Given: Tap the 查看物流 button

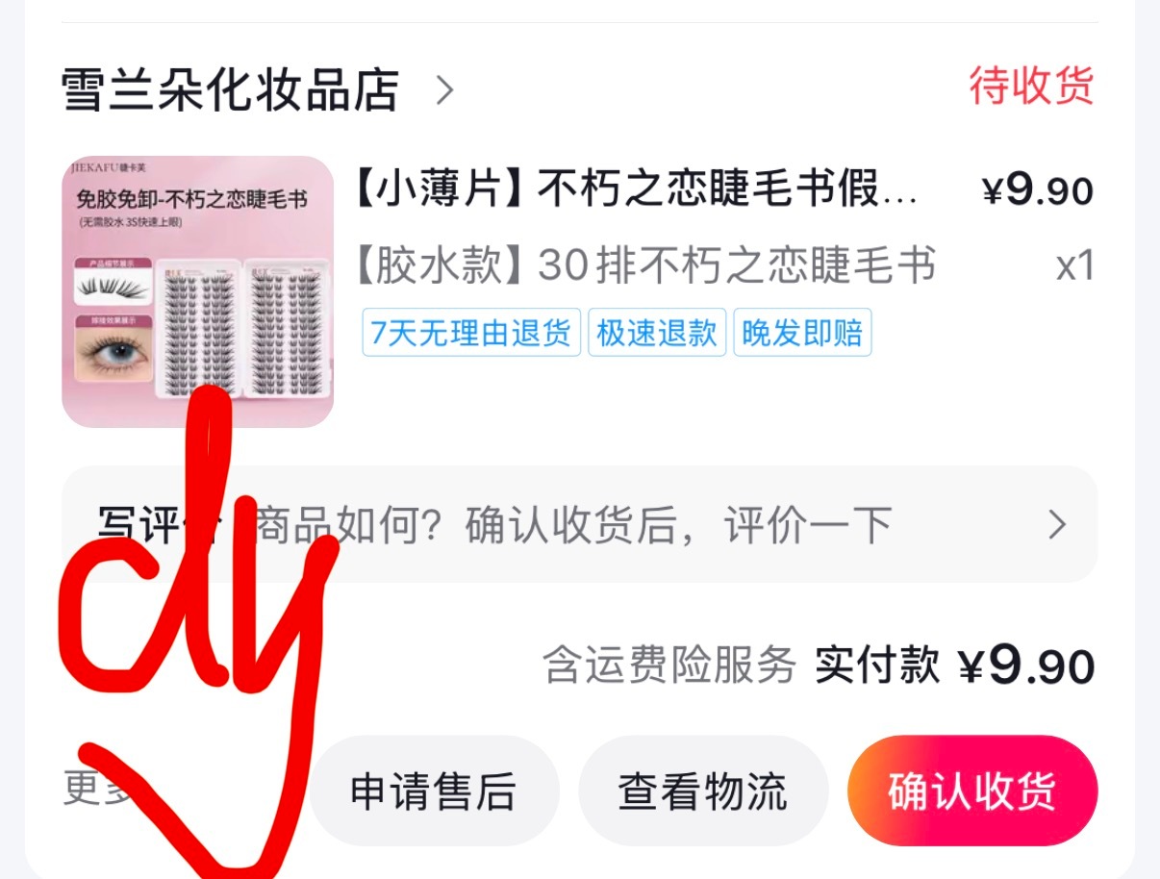Looking at the screenshot, I should [x=703, y=791].
